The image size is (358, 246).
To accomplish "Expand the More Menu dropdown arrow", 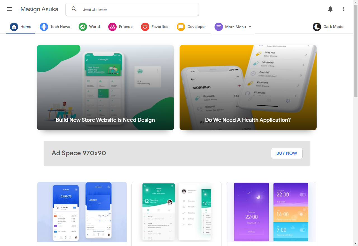I will tap(250, 27).
